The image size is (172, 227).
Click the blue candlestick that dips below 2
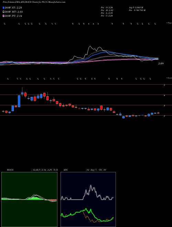point(123,117)
